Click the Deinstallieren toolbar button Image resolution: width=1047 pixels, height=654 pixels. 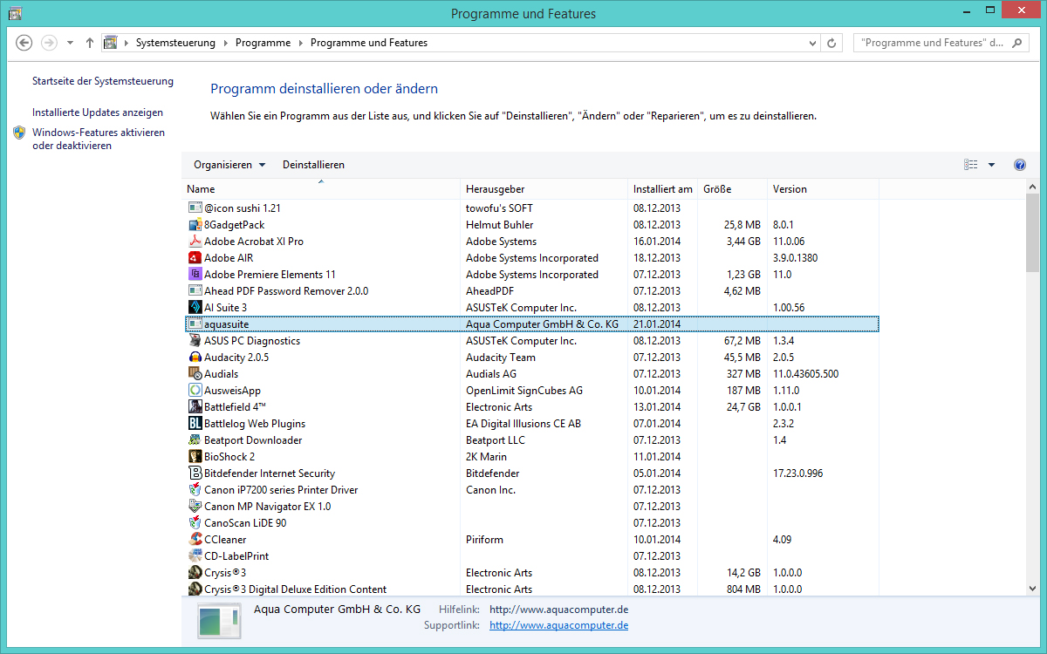(313, 165)
